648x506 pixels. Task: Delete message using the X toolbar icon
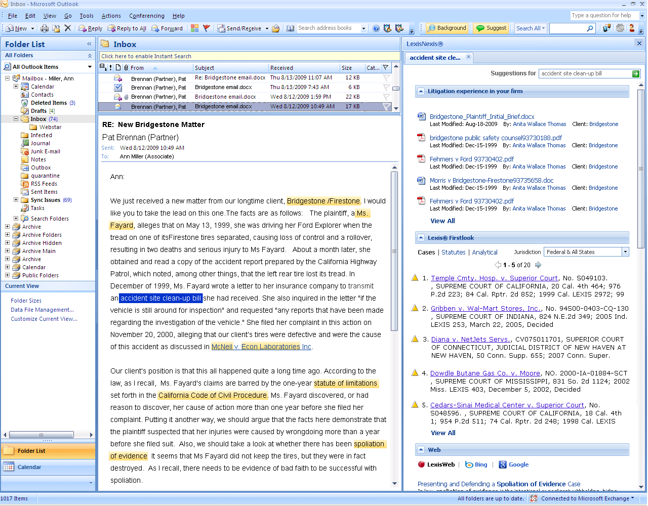pyautogui.click(x=67, y=28)
